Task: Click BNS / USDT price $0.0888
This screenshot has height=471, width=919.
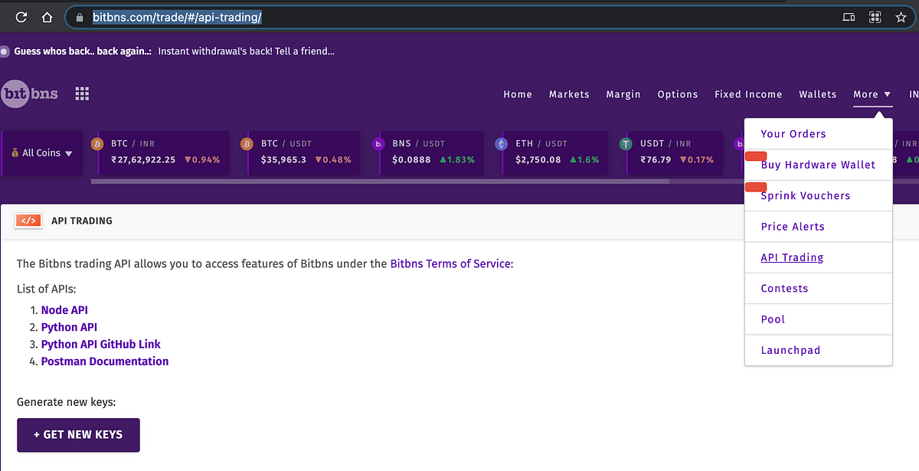Action: [x=411, y=160]
